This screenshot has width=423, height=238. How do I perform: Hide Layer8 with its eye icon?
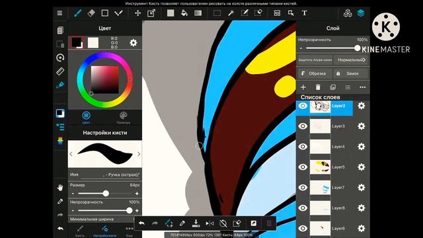pos(303,208)
